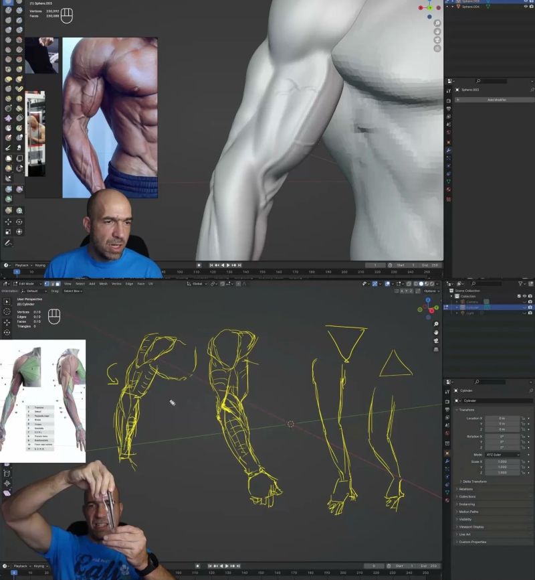
Task: Select the Move tool in Edit Mode window
Action: [7, 322]
